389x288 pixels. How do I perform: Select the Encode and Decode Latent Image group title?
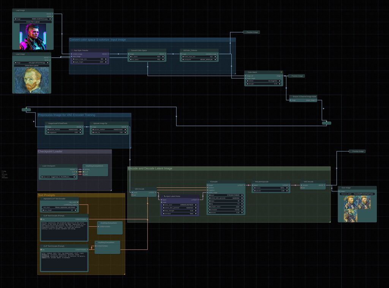coord(150,168)
